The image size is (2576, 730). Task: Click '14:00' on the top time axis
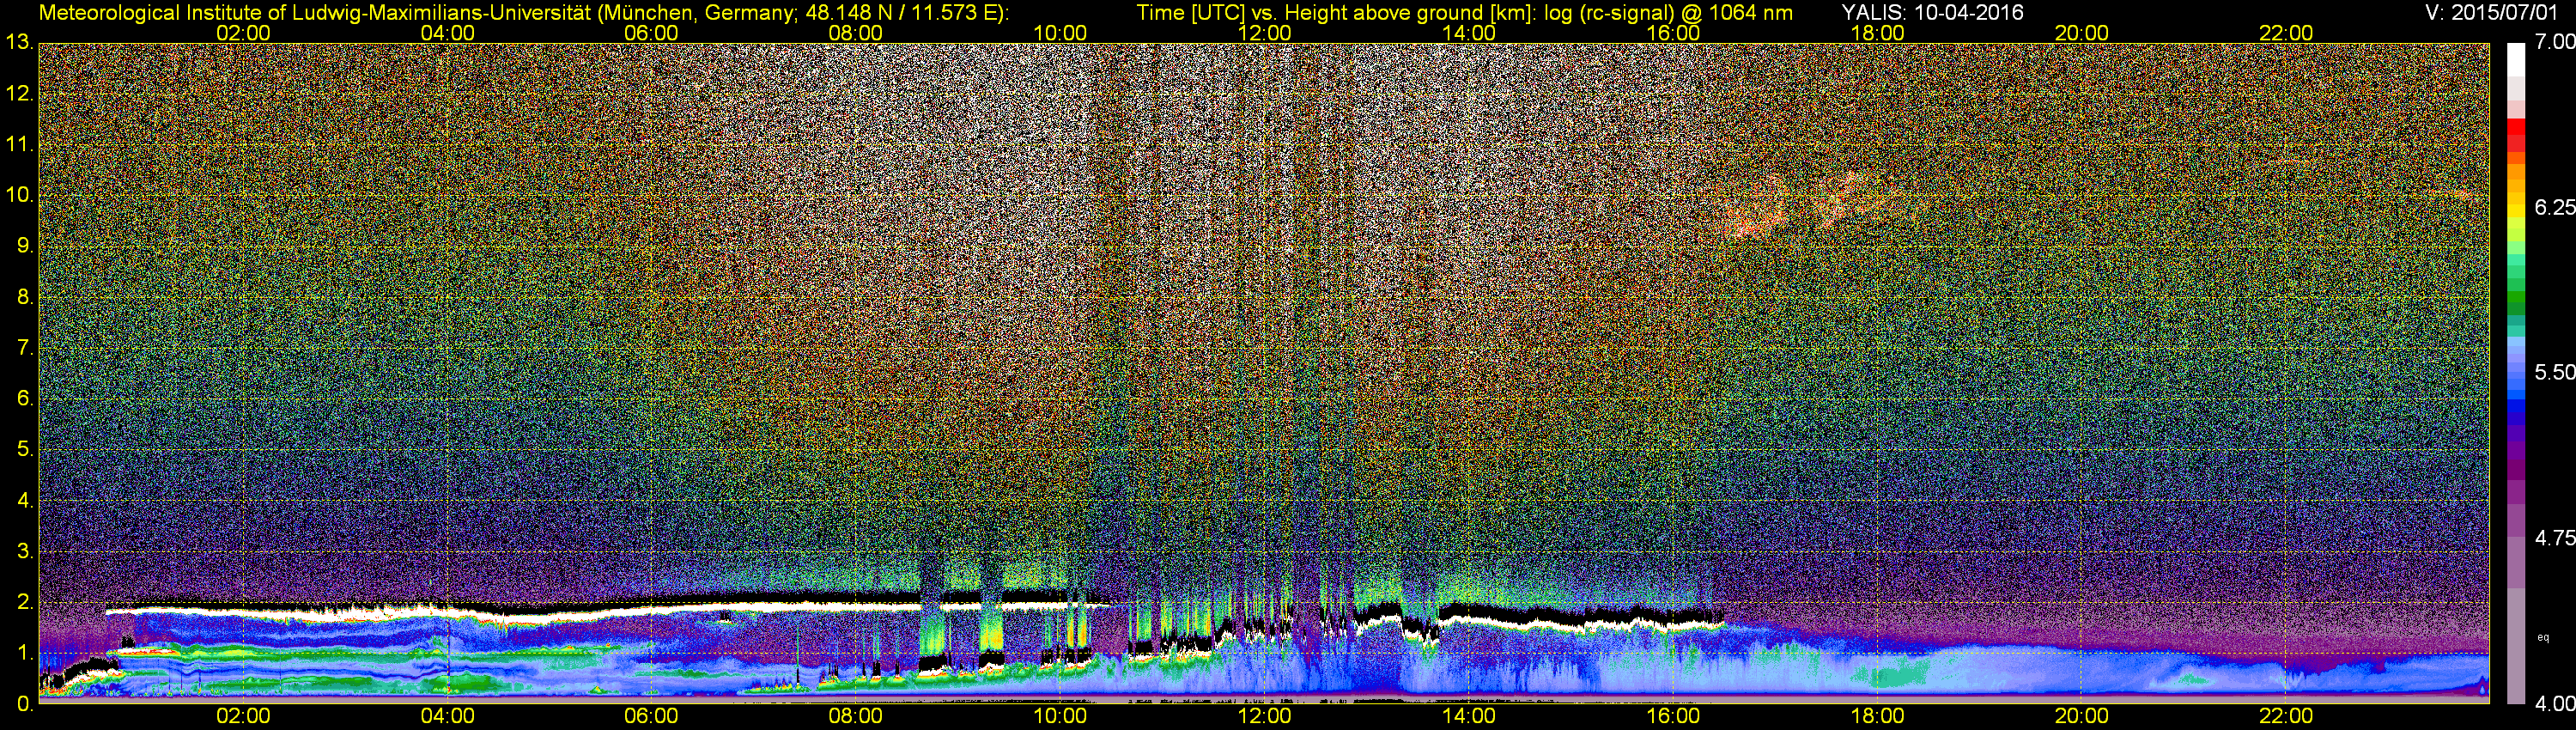(1468, 33)
